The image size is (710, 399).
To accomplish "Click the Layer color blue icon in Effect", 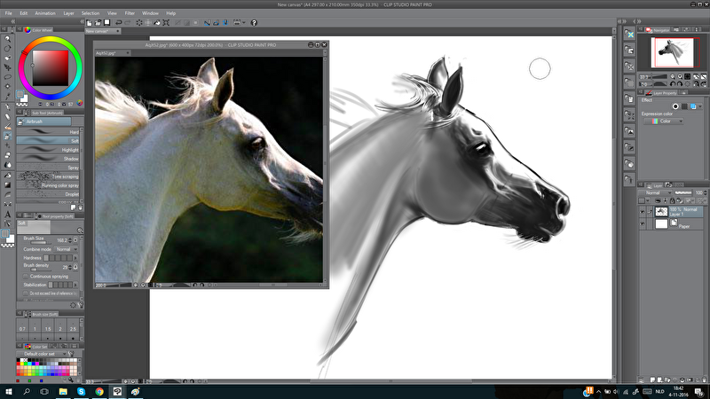I will tap(693, 106).
